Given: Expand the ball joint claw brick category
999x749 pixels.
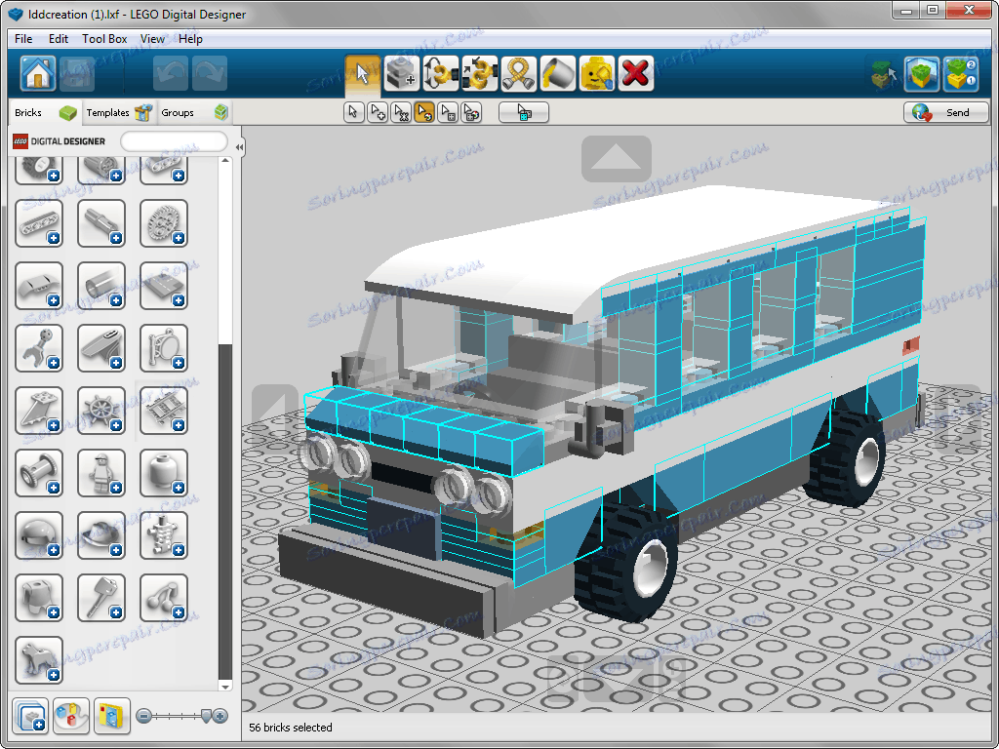Looking at the screenshot, I should (x=39, y=348).
